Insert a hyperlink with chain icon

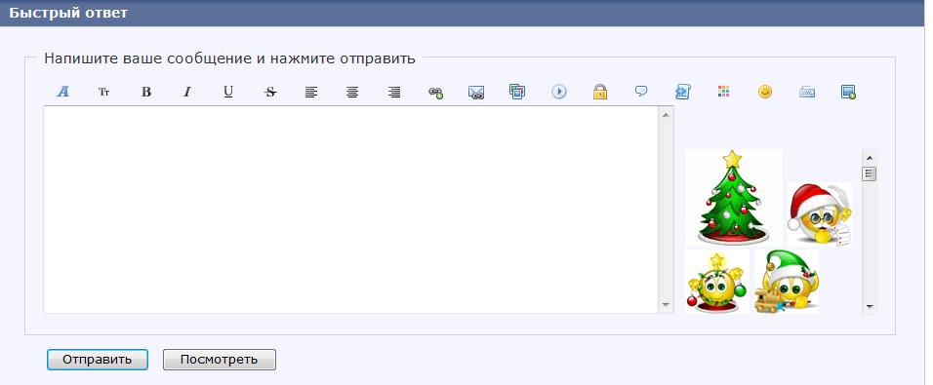(435, 92)
